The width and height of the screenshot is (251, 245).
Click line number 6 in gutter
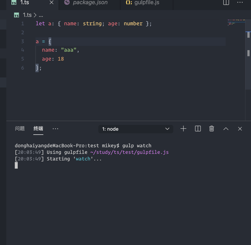click(x=22, y=68)
